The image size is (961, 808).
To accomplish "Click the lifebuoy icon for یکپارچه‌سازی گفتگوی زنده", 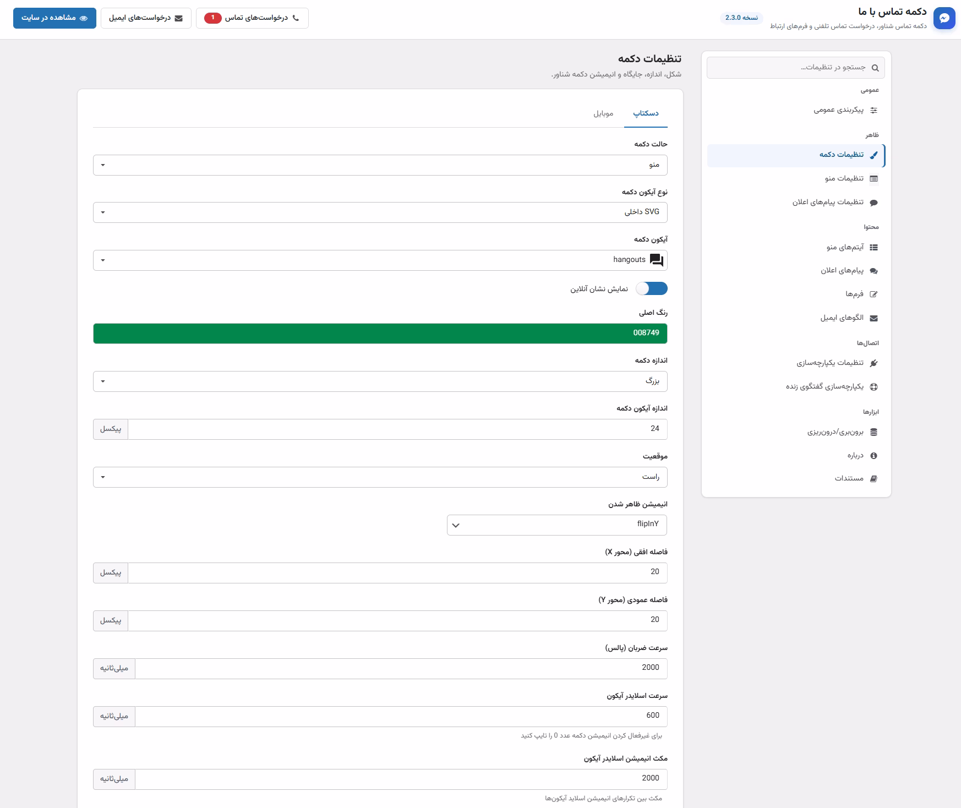I will 873,387.
